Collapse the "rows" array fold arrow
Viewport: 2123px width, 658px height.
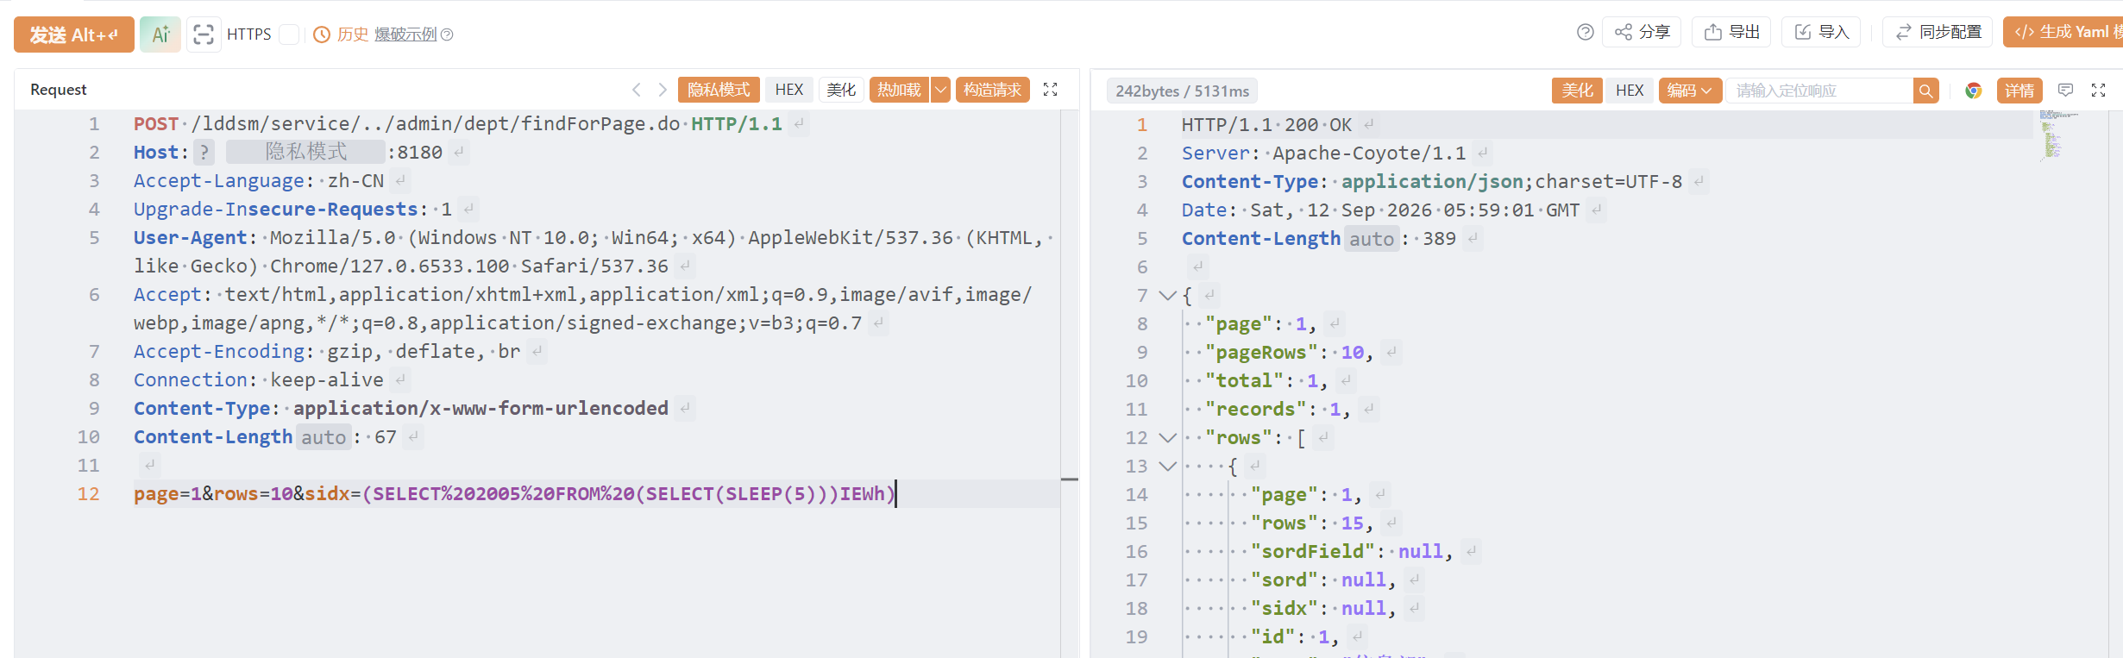pos(1168,438)
